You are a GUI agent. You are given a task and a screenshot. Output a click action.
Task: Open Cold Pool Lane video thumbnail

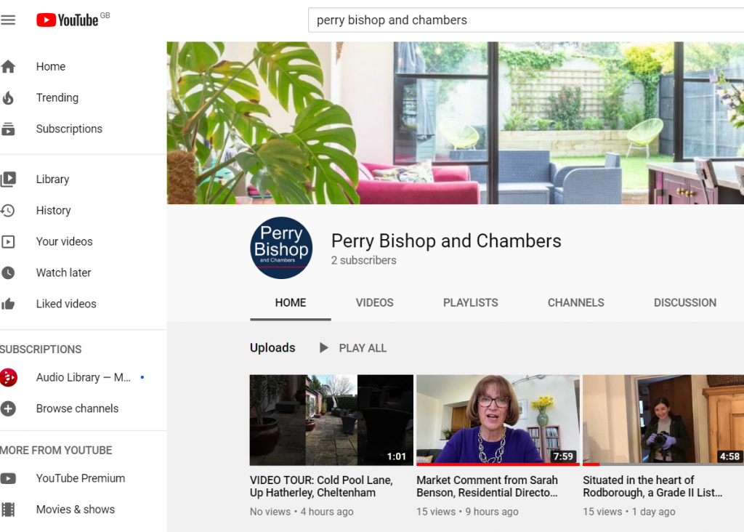[x=331, y=420]
